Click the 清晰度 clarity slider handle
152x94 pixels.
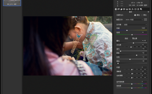(132, 74)
